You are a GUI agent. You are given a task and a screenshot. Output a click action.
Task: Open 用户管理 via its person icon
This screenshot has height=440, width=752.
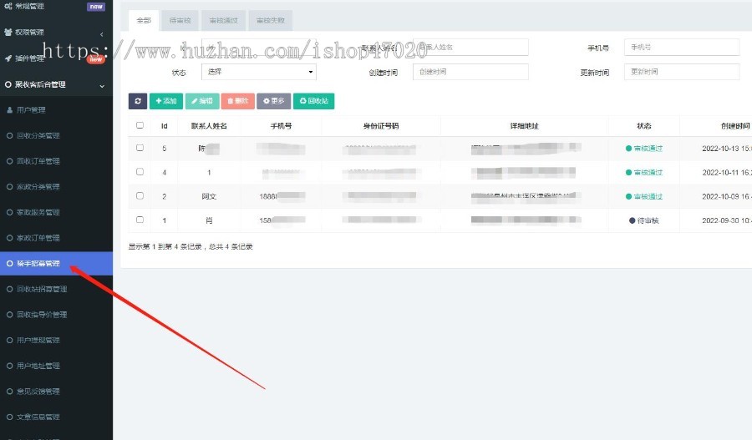point(9,110)
